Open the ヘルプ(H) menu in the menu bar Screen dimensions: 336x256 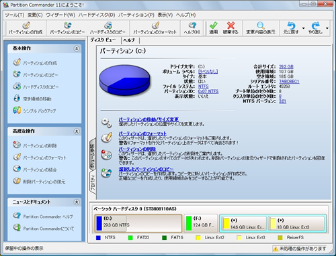pos(185,15)
